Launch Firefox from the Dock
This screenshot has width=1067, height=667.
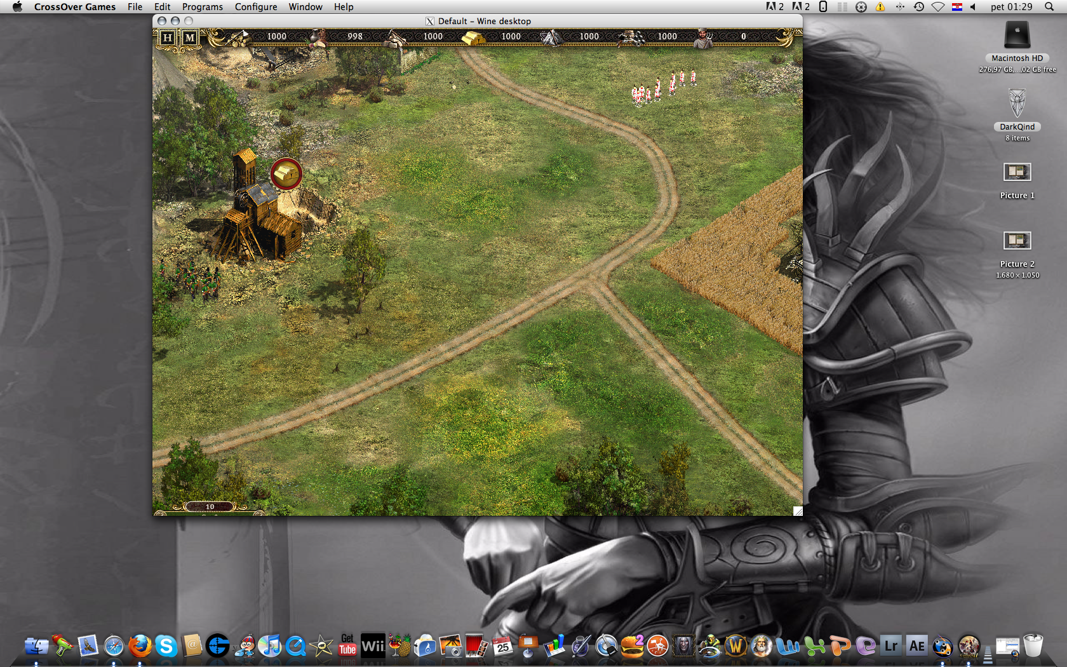click(x=140, y=646)
